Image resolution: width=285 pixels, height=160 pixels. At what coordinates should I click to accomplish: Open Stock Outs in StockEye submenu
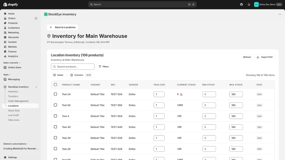click(14, 111)
